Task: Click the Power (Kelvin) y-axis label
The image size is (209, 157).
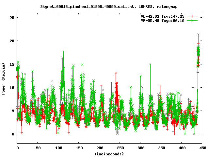Action: [x=3, y=79]
